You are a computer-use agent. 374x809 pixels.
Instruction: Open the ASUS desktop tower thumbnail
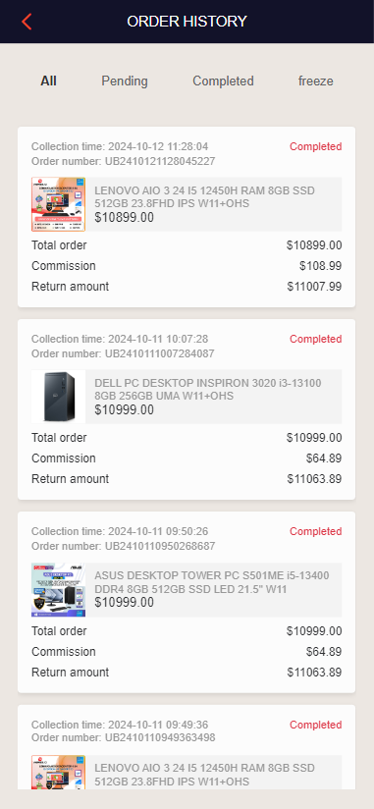coord(58,590)
